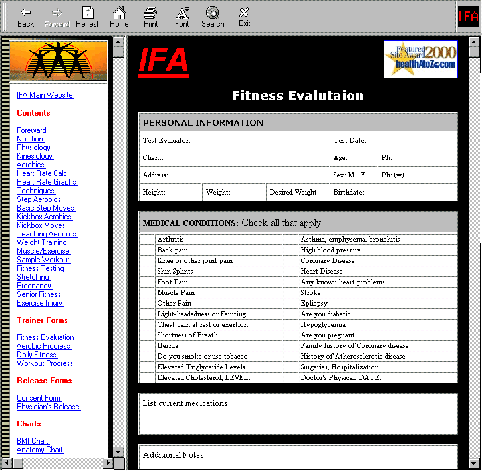This screenshot has width=482, height=471.
Task: Click sidebar horizontal scrollbar left arrow
Action: coord(7,463)
